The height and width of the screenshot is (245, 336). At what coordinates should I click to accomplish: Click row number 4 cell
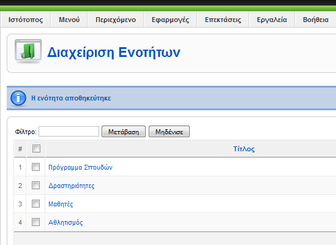coord(20,222)
